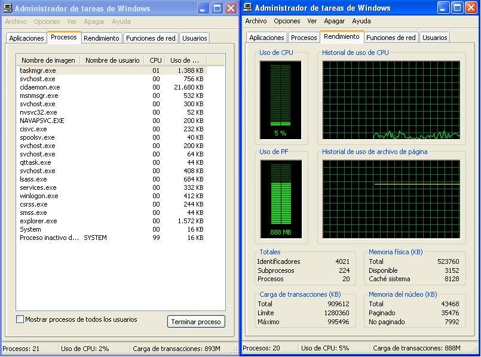Enable 'Mostrar procesos de todos los usuarios' checkbox

[20, 319]
